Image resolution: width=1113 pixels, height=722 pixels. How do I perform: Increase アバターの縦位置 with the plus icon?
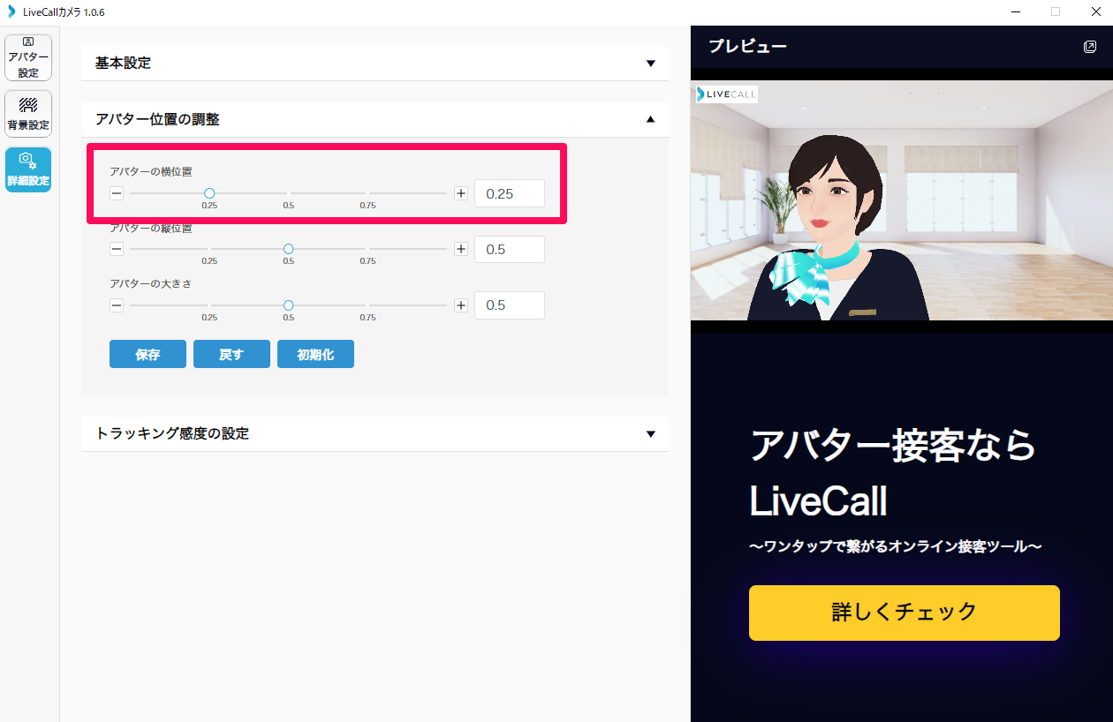[x=461, y=249]
